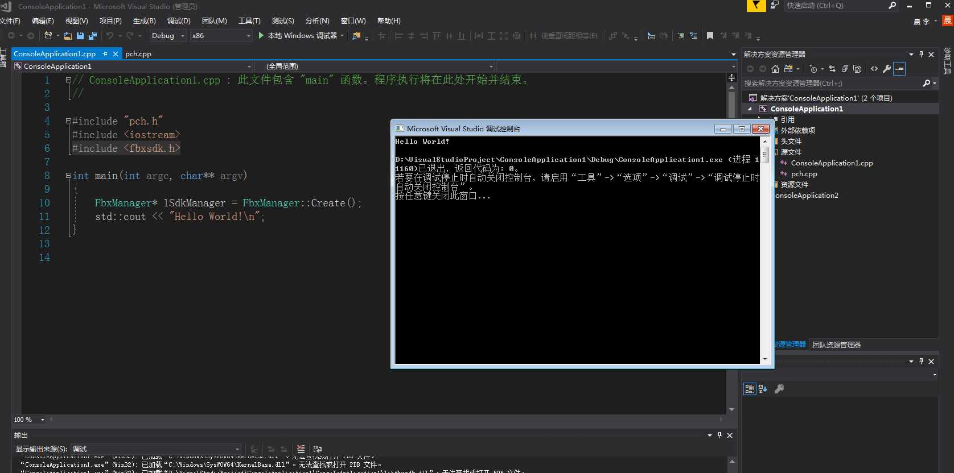Viewport: 954px width, 473px height.
Task: Toggle auto-hide pin on the Output panel
Action: [x=719, y=435]
